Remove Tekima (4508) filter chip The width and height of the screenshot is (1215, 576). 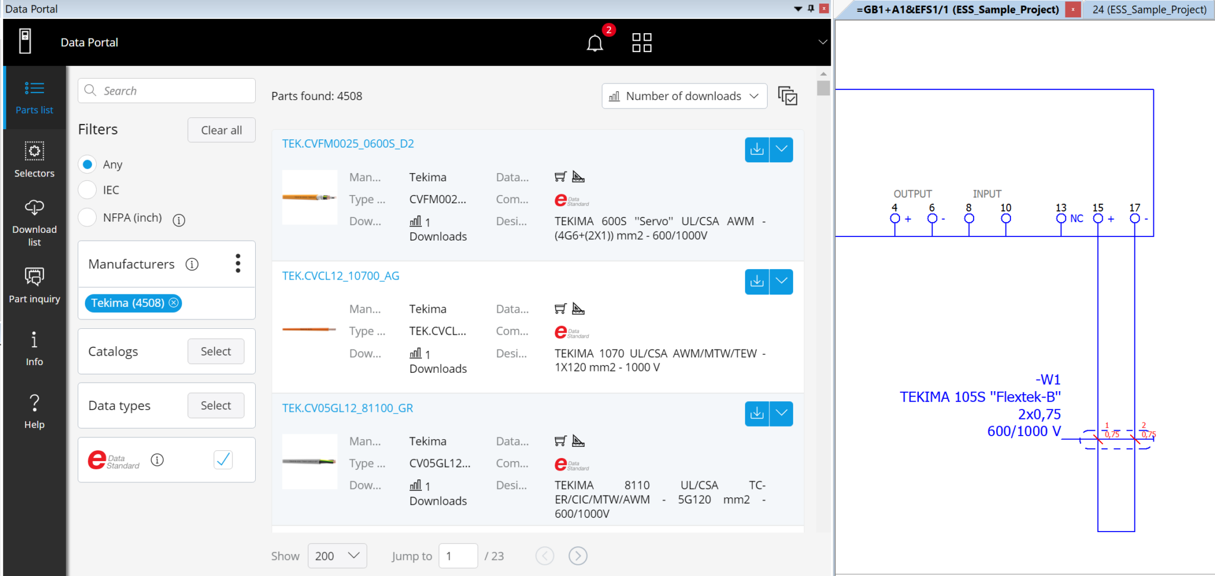click(x=173, y=303)
